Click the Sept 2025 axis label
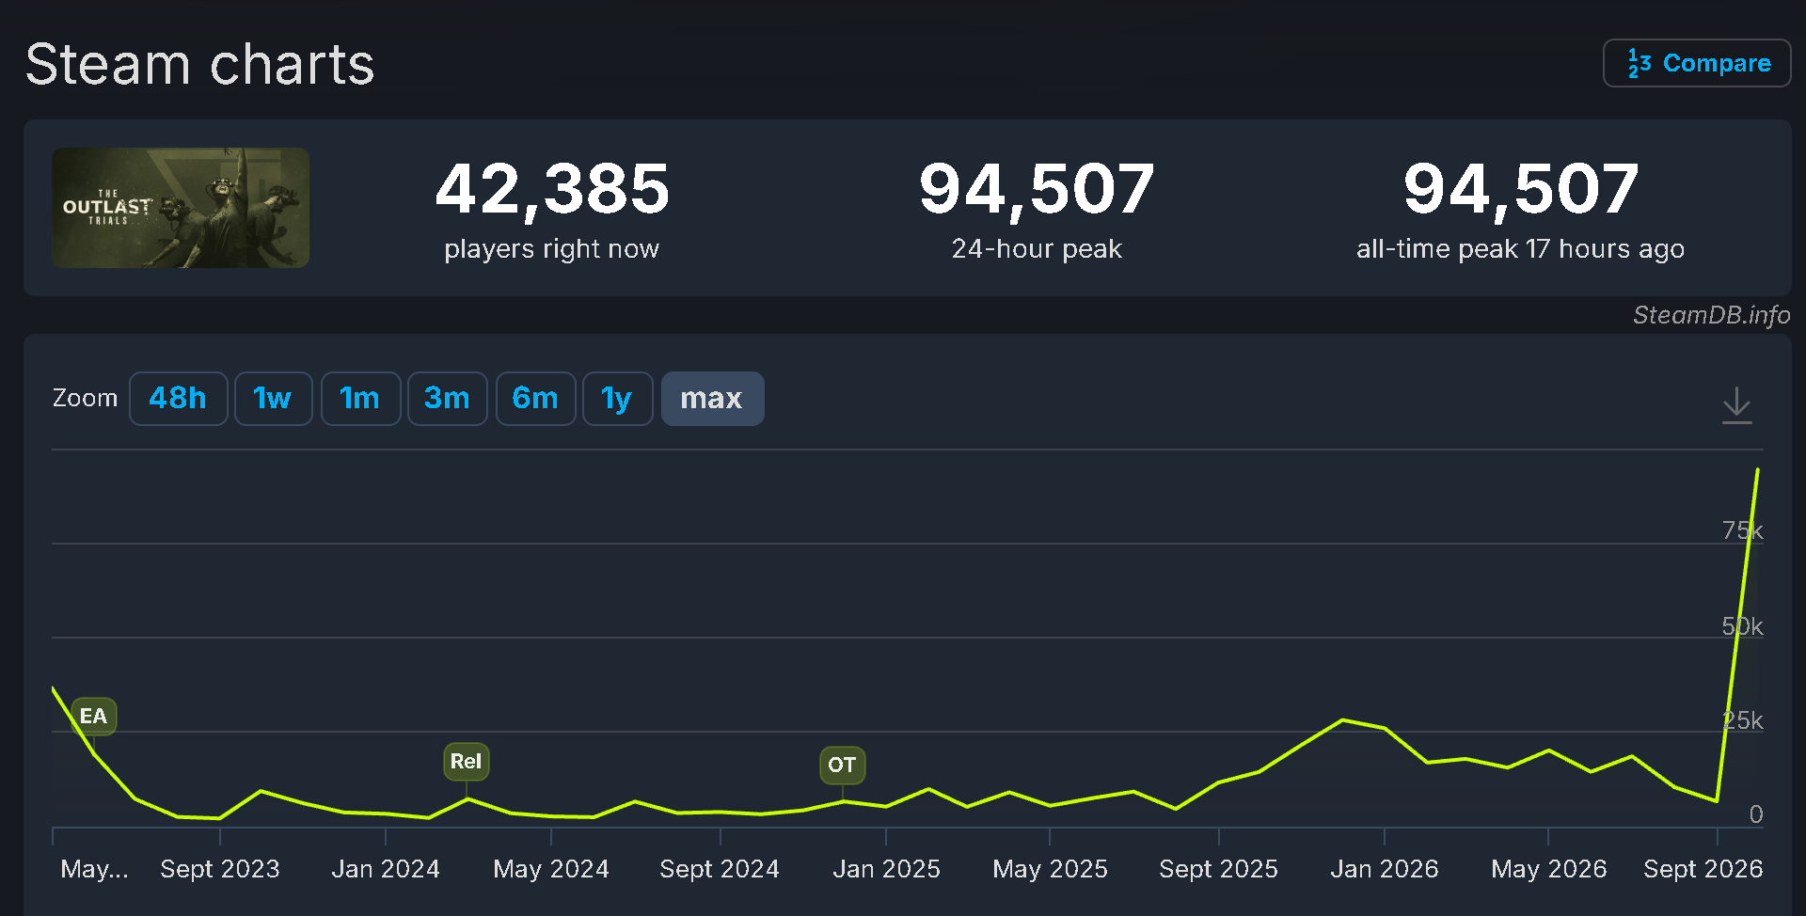The image size is (1806, 916). click(1218, 869)
